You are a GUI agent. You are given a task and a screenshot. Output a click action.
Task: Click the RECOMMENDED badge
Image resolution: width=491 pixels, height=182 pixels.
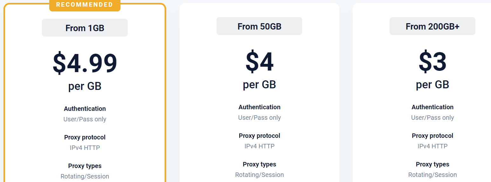coord(85,5)
